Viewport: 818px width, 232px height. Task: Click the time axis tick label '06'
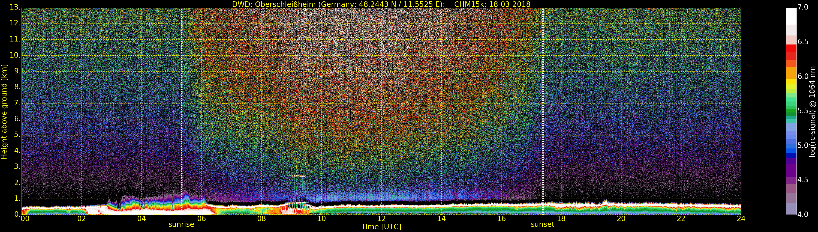(202, 219)
